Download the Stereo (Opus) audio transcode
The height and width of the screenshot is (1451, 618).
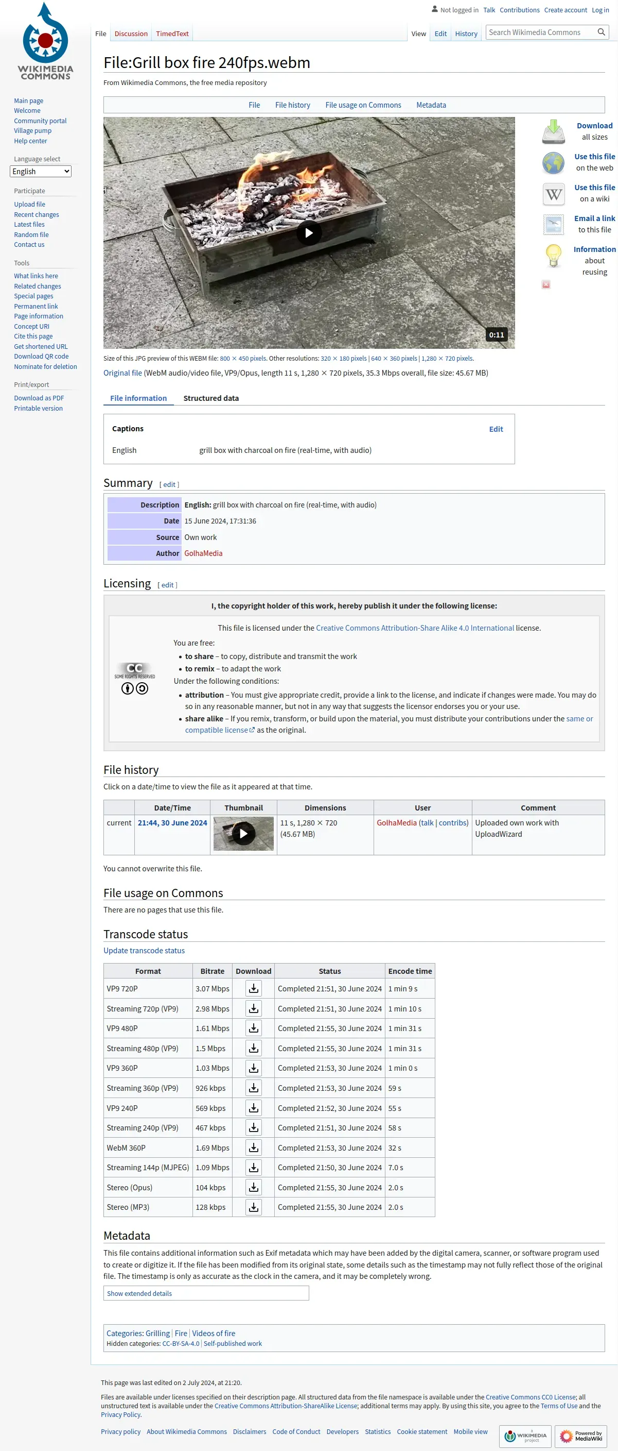point(254,1187)
